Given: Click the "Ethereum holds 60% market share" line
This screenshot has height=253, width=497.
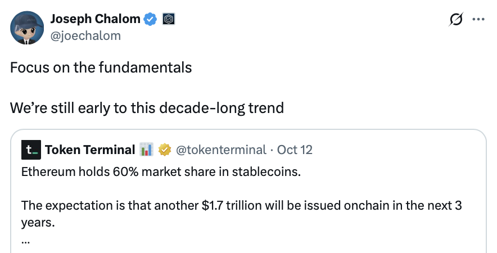Looking at the screenshot, I should 161,171.
